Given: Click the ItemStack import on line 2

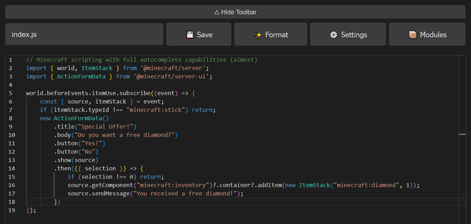Looking at the screenshot, I should pyautogui.click(x=97, y=68).
